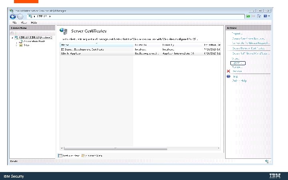This screenshot has height=180, width=288.
Task: Click Create Self-Signed Certificate link
Action: 251,54
